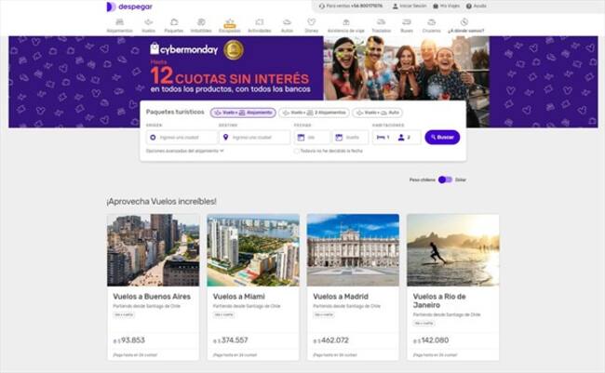Open the Habitaciones rooms and guests selector
Image resolution: width=605 pixels, height=373 pixels.
point(397,137)
